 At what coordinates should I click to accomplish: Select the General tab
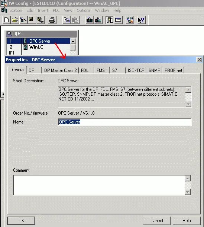(17, 70)
